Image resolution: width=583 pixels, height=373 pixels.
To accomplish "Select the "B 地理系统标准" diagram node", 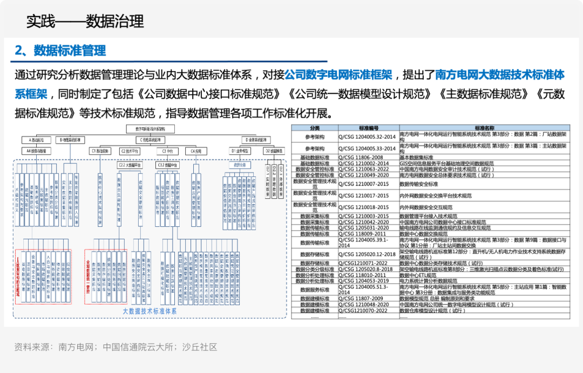I will [x=70, y=139].
